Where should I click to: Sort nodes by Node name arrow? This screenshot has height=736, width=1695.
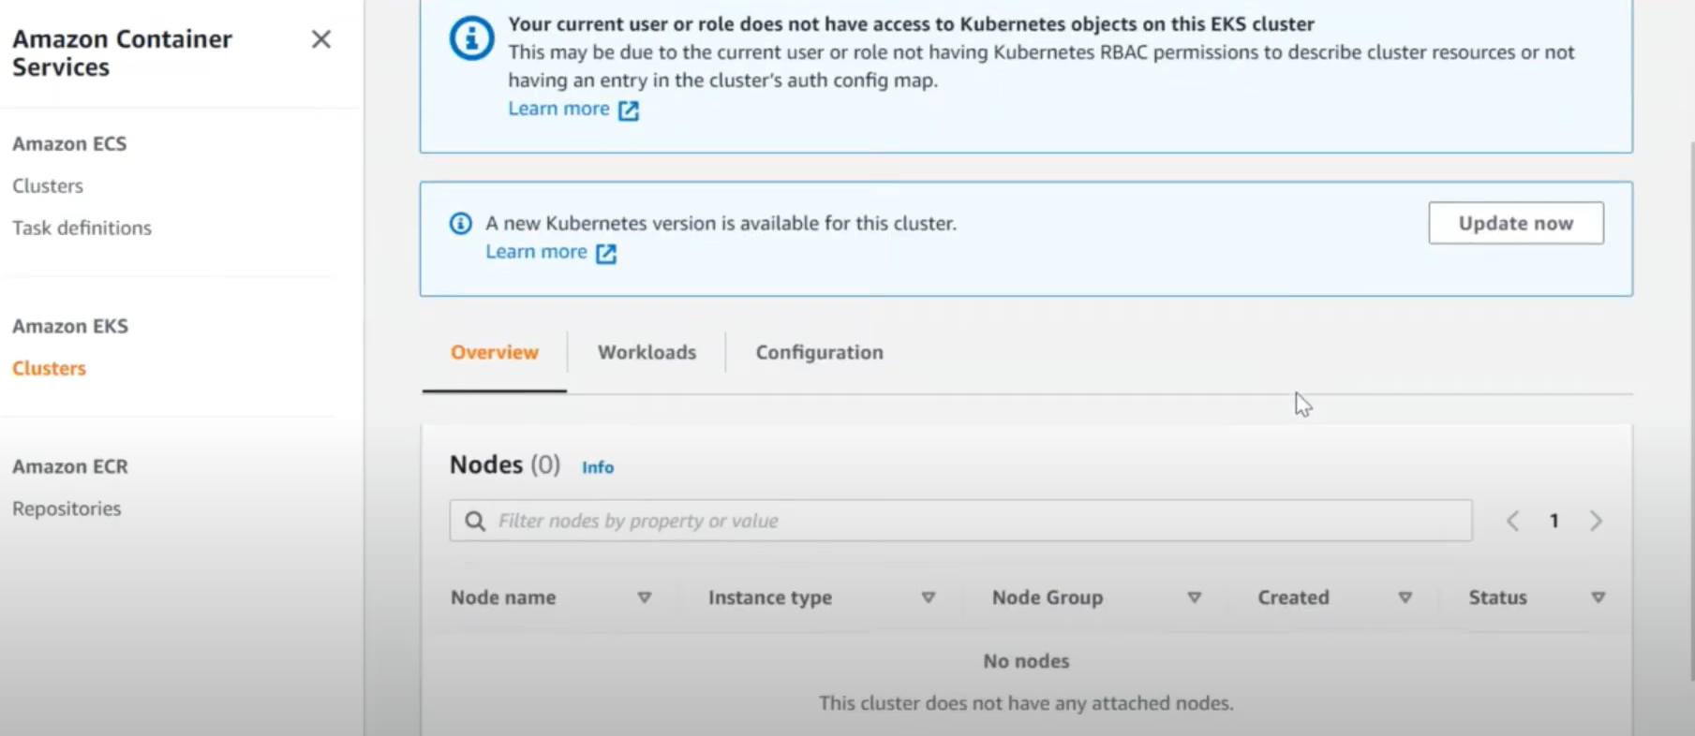tap(645, 597)
